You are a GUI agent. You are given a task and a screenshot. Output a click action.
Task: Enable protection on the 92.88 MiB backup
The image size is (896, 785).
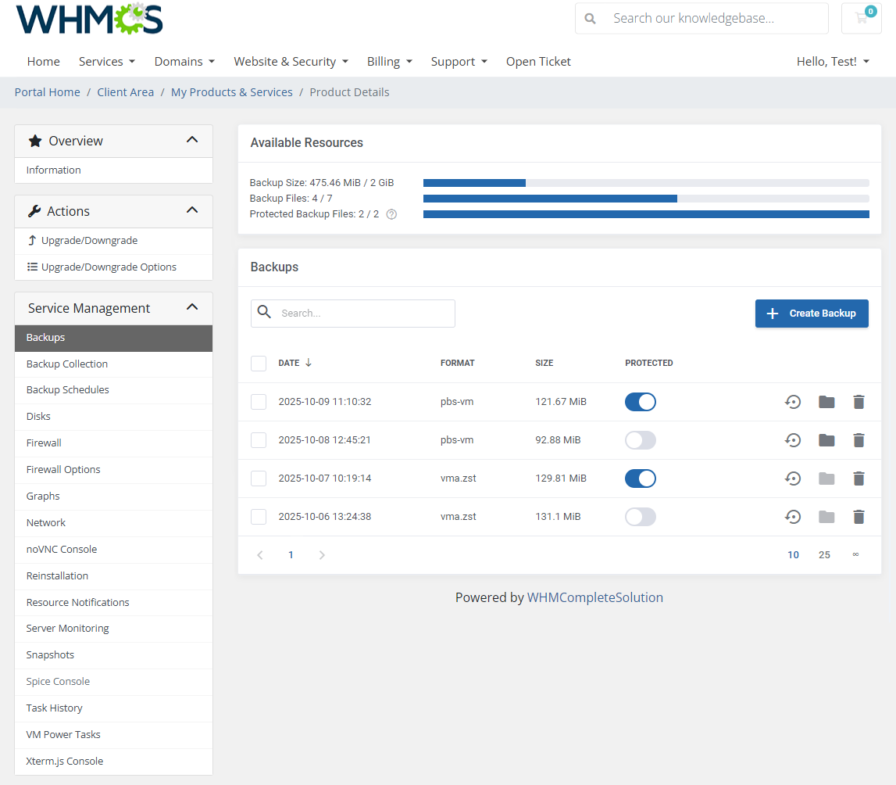[640, 440]
